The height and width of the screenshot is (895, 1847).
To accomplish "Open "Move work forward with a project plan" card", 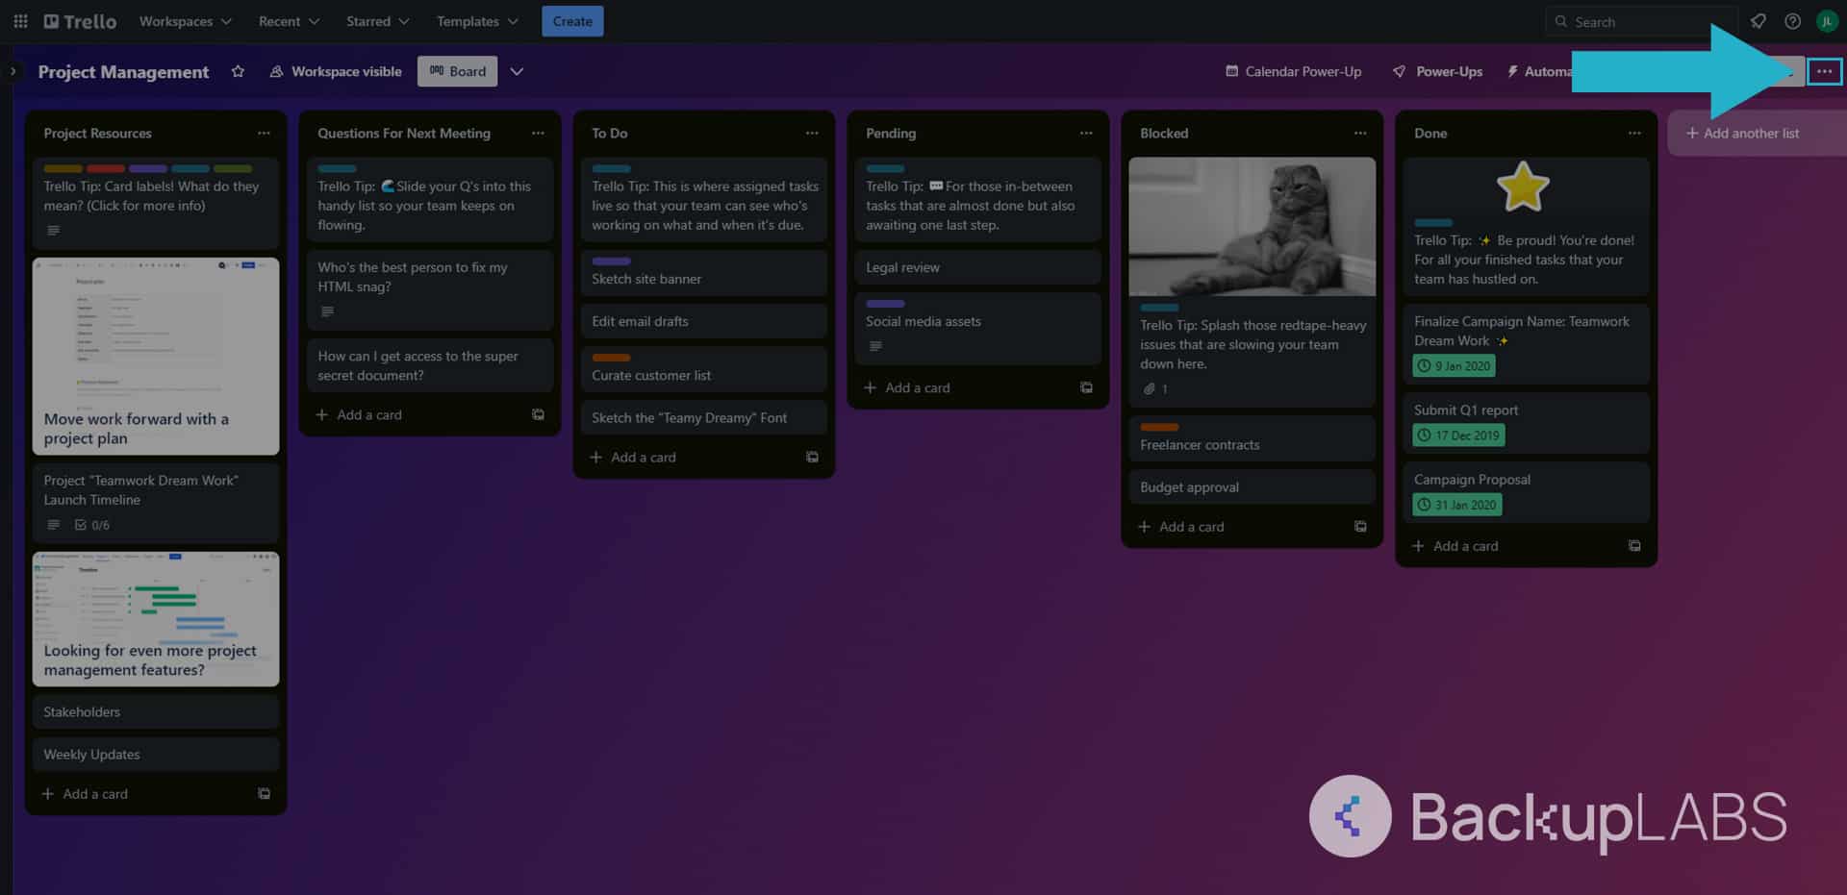I will [x=156, y=356].
